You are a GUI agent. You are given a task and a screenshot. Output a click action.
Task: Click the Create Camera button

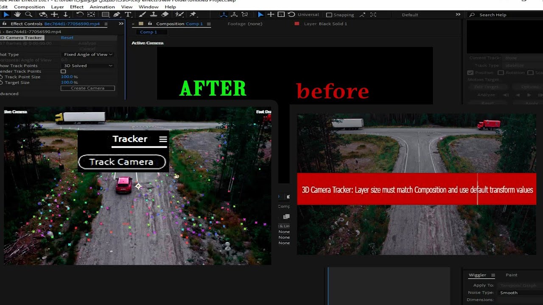[x=88, y=88]
